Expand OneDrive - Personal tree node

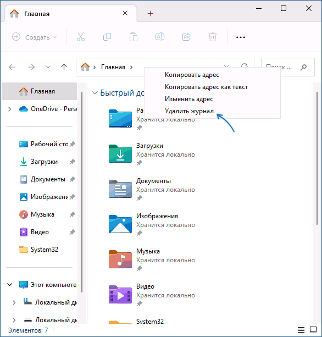tap(10, 109)
